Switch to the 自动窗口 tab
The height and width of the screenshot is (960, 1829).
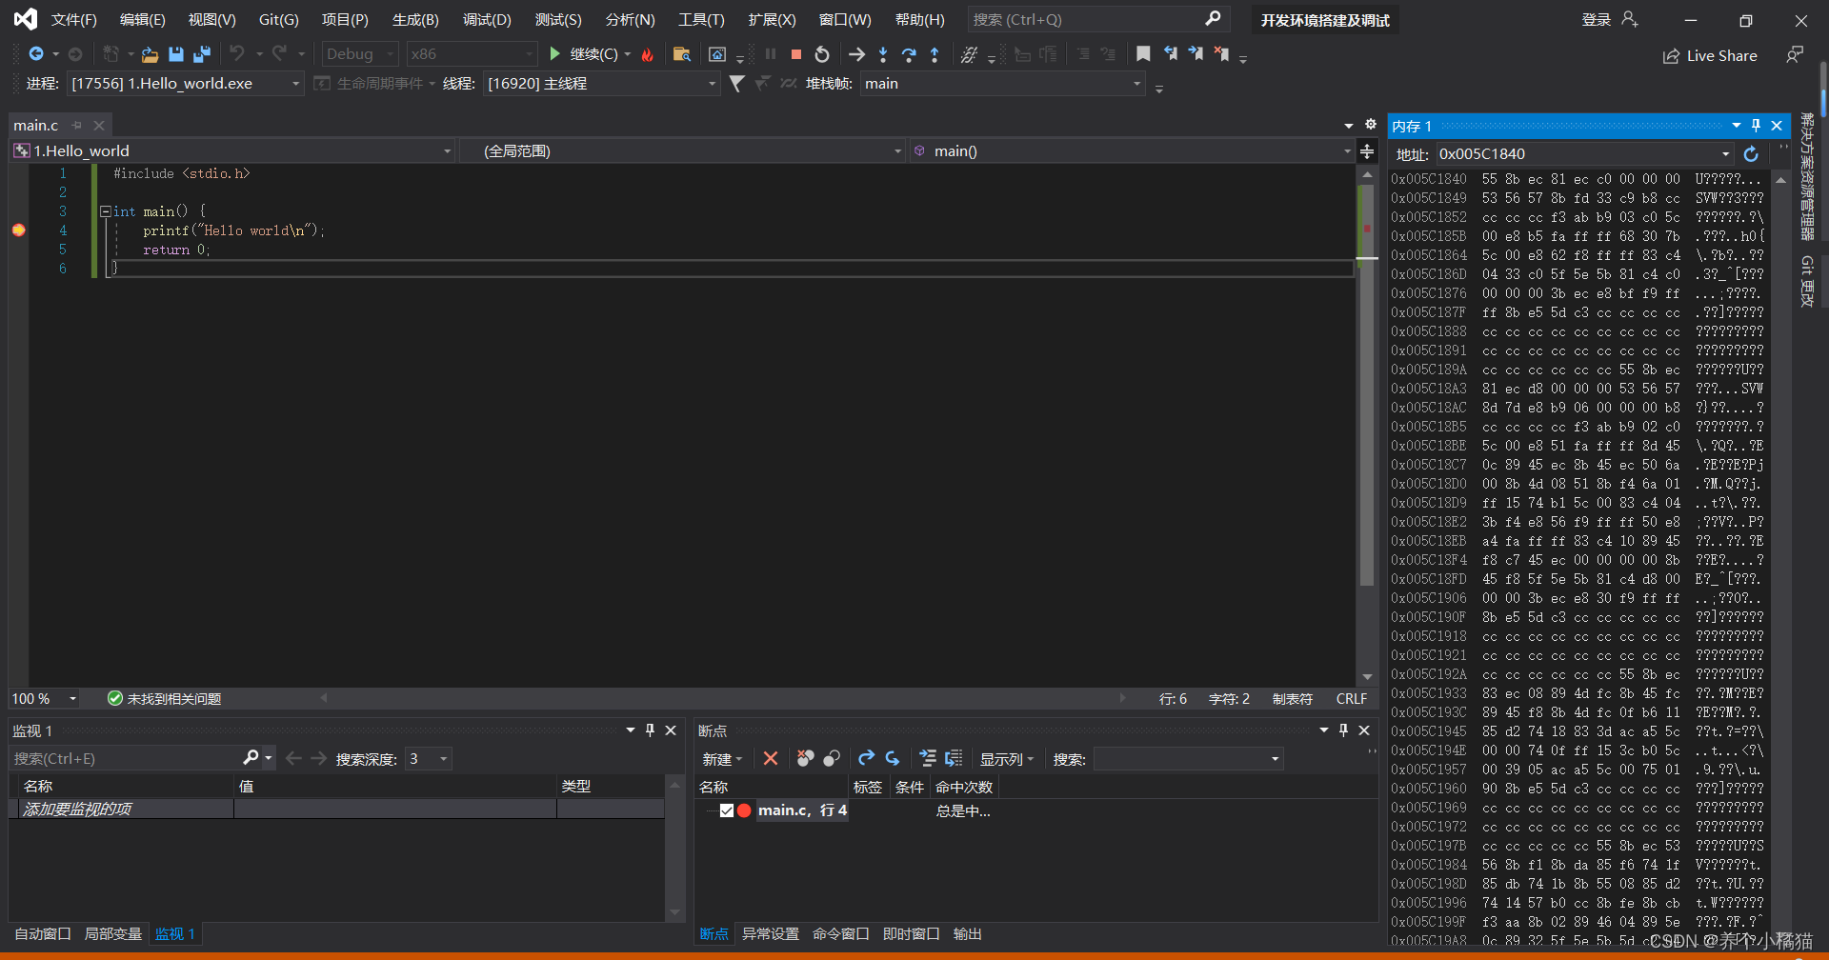43,934
